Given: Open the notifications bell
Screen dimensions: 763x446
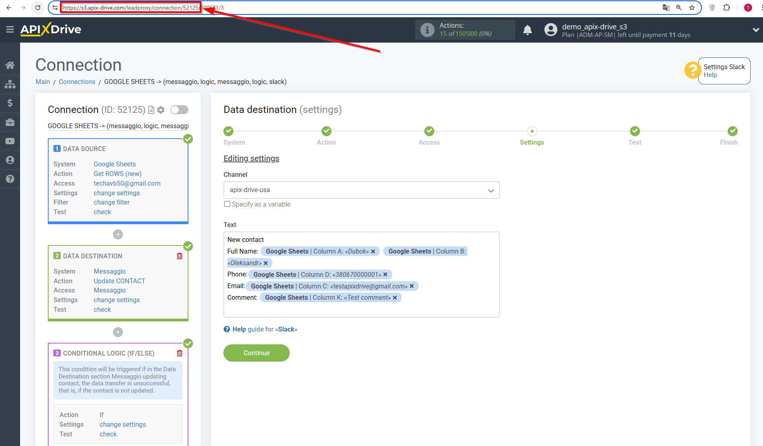Looking at the screenshot, I should click(x=528, y=30).
